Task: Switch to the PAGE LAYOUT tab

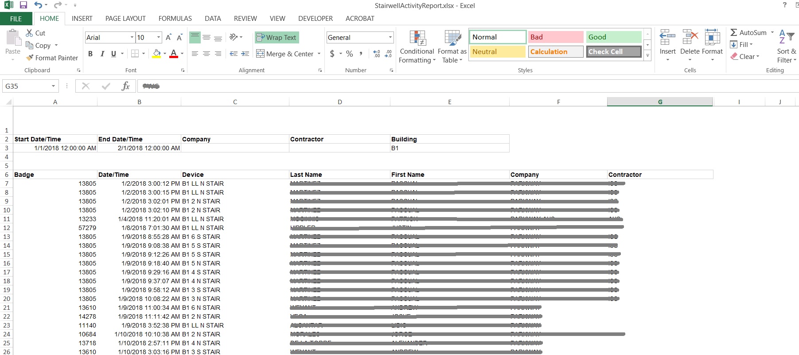Action: [125, 19]
